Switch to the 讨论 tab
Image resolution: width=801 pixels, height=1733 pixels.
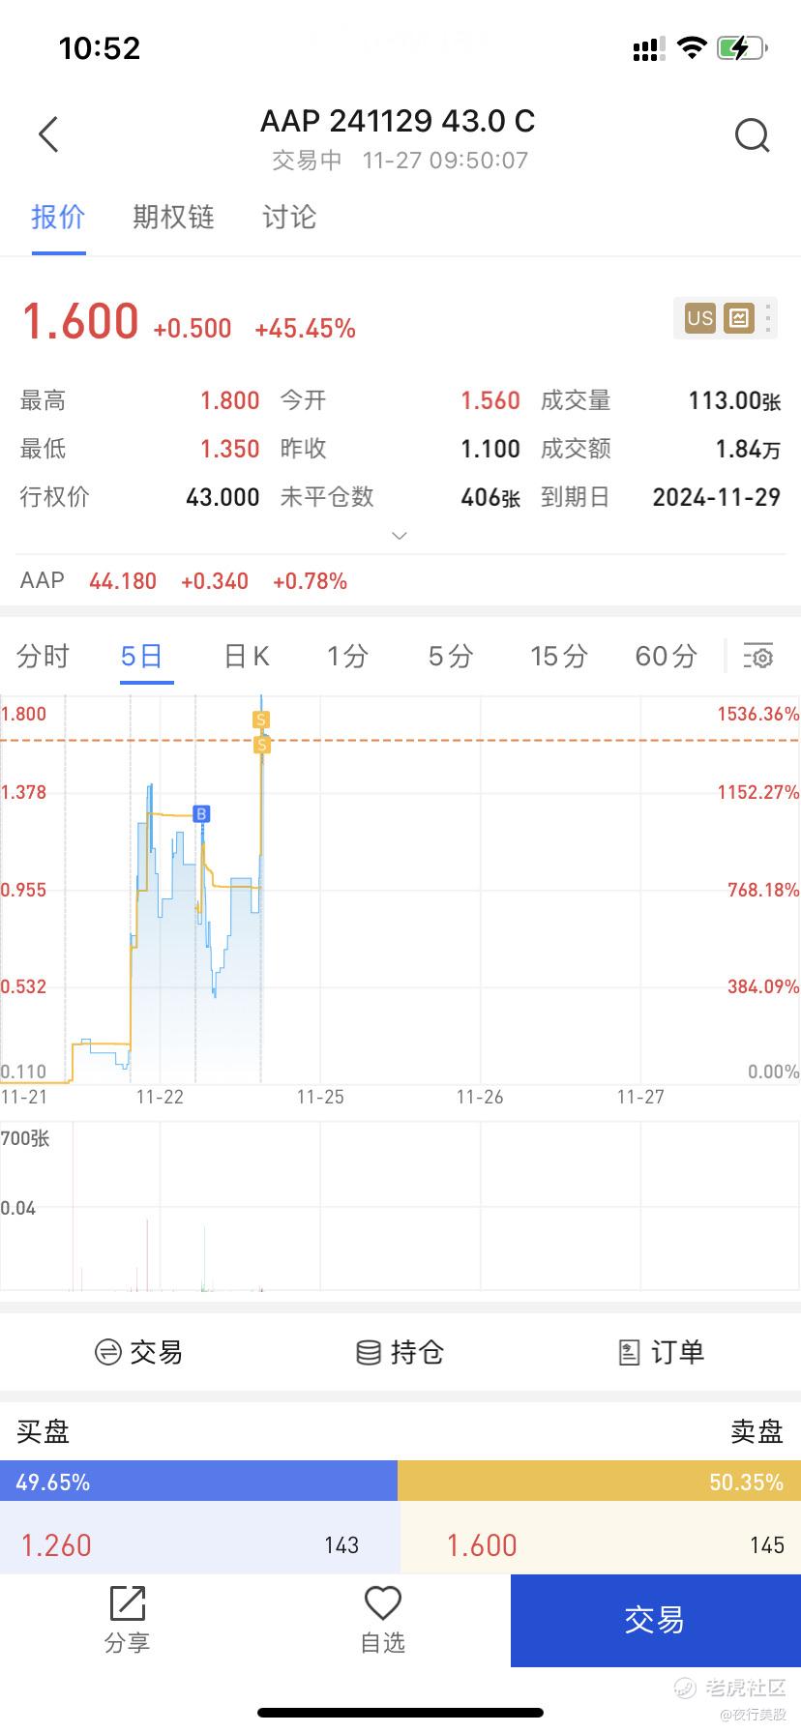[x=289, y=218]
